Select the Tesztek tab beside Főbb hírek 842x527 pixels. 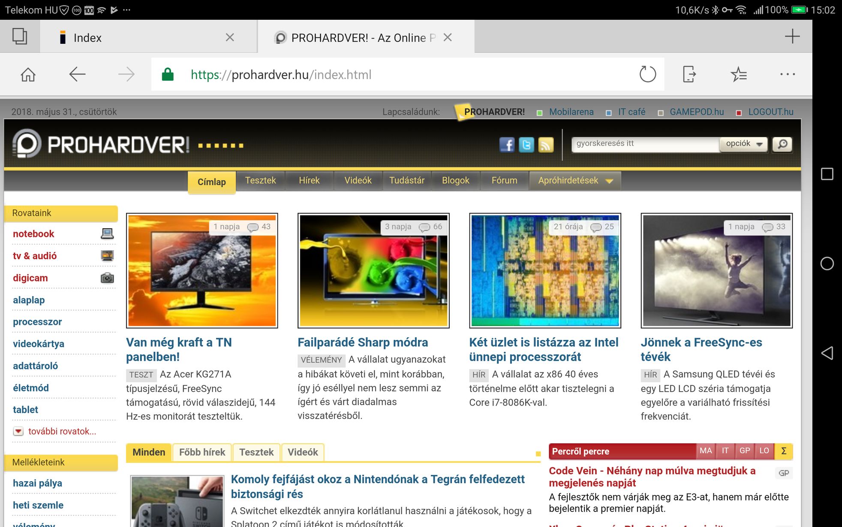pos(256,452)
